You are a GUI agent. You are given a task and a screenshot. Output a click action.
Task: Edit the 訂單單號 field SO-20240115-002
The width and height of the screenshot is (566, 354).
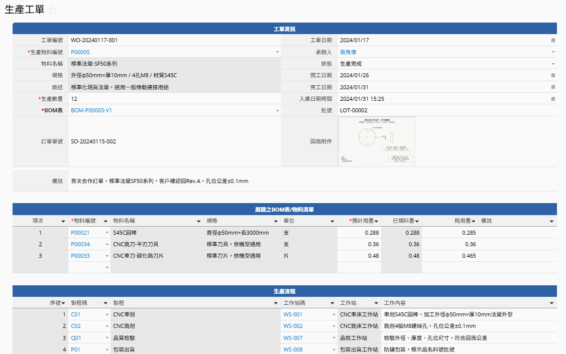[x=174, y=142]
